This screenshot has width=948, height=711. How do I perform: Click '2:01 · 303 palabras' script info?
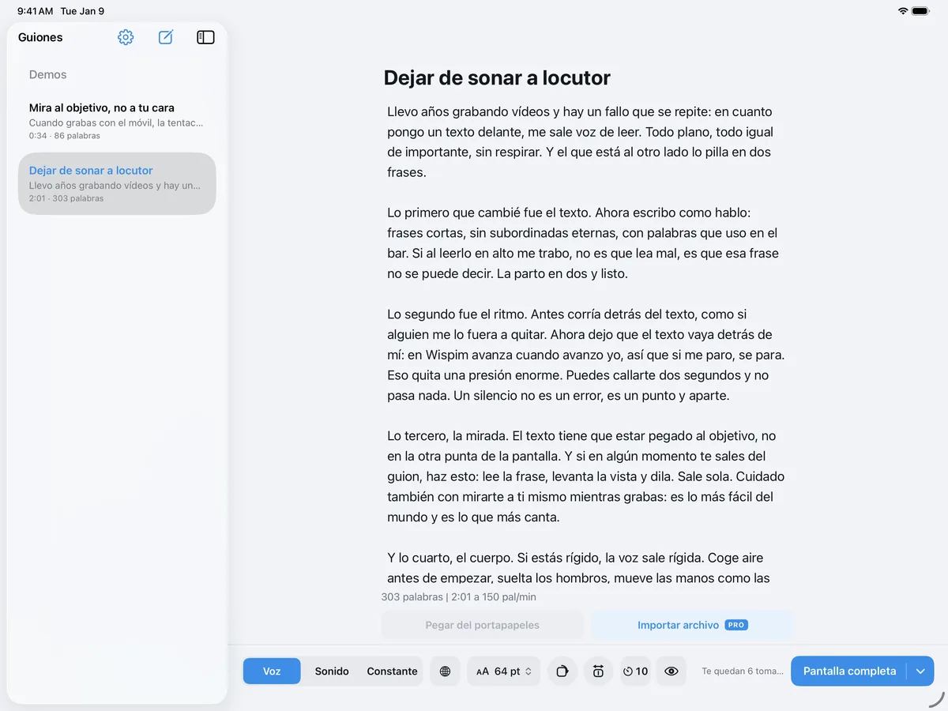[66, 198]
